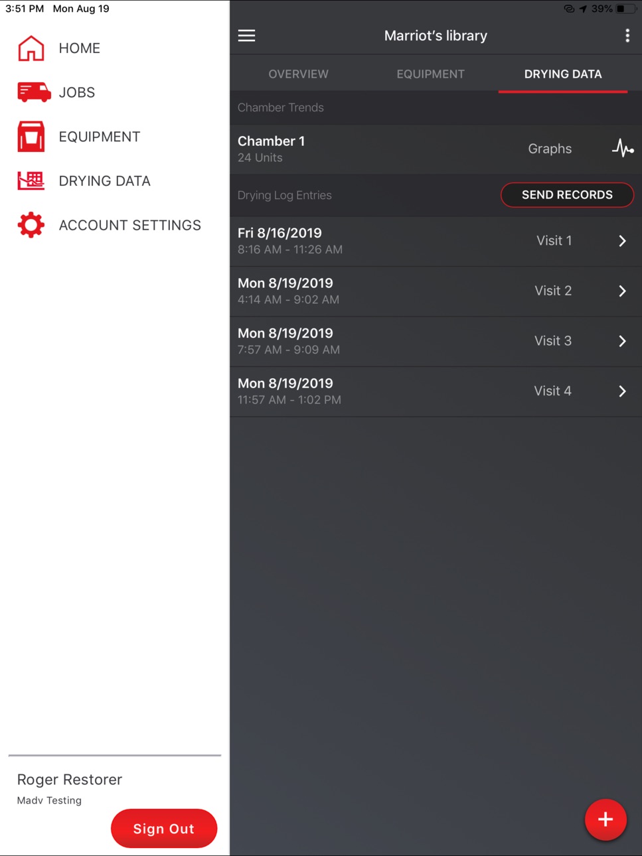Go to HOME in sidebar

click(x=79, y=48)
